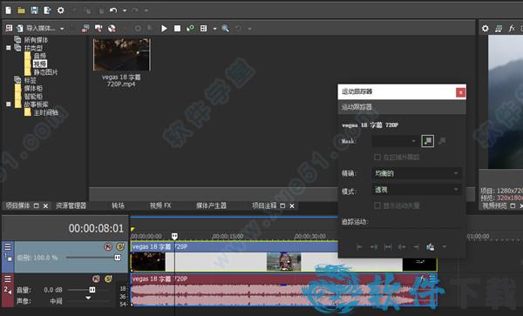
Task: Switch to the 视频 FX tab
Action: tap(160, 205)
